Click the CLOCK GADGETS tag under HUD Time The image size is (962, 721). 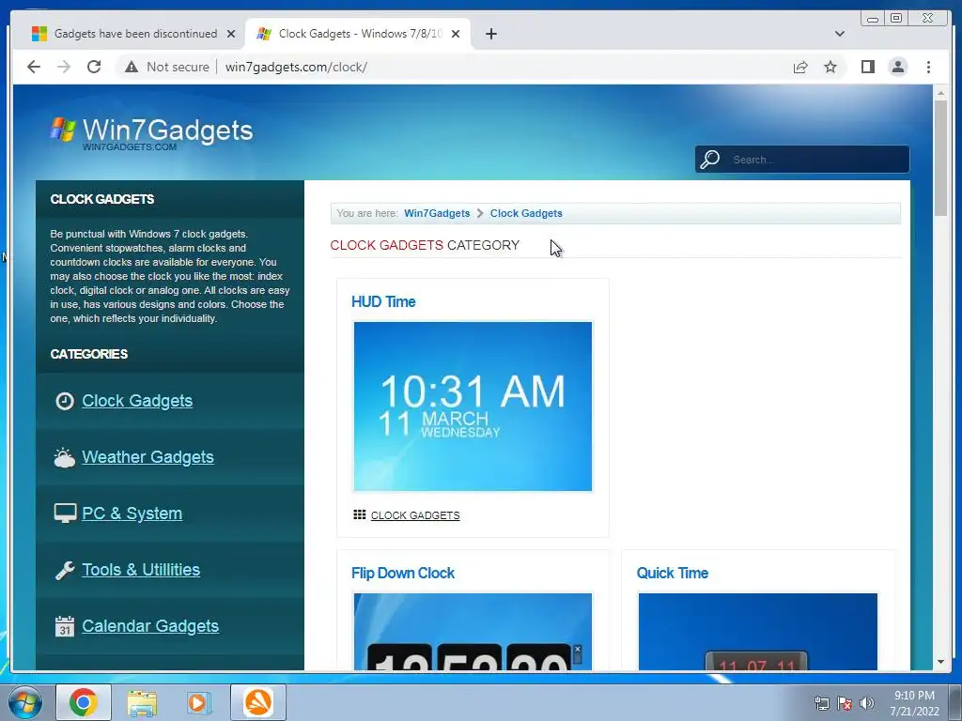pos(414,515)
